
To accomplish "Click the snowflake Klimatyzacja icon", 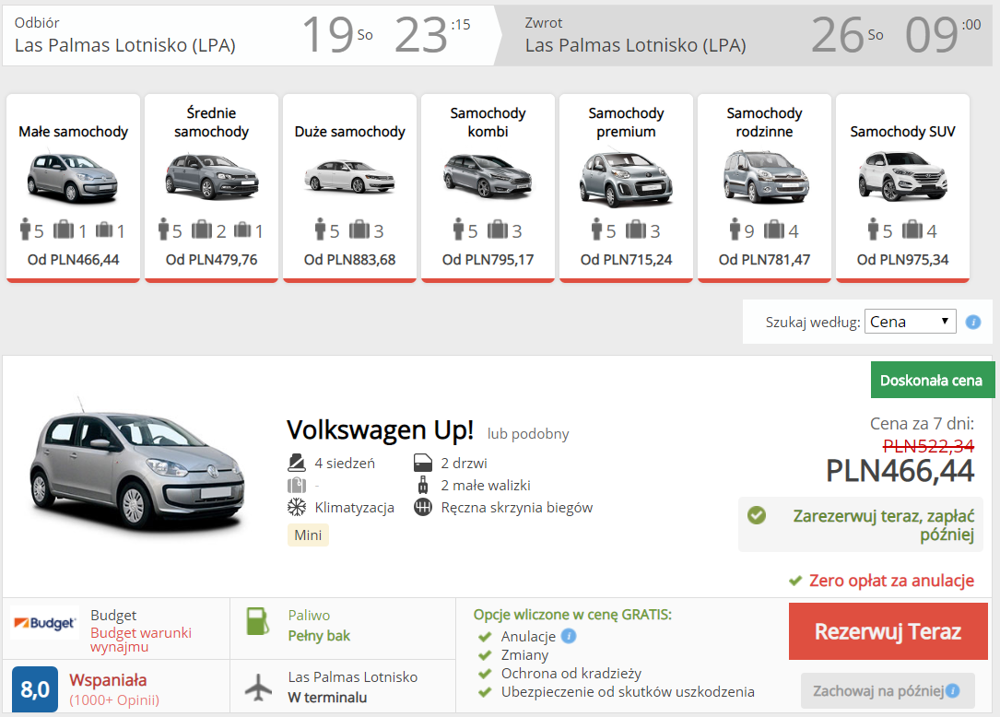I will coord(297,507).
